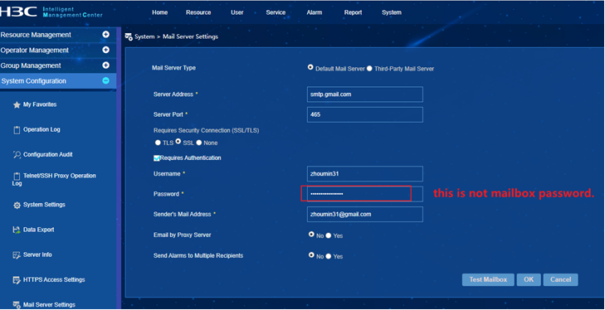The width and height of the screenshot is (605, 310).
Task: Click the Telnet/SSH Proxy Operation Log icon
Action: coord(17,176)
